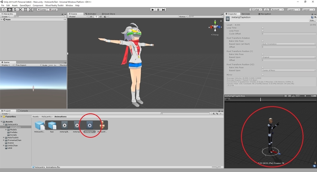This screenshot has width=317, height=172.
Task: Click the Edit... button in Inspector
Action: point(312,20)
